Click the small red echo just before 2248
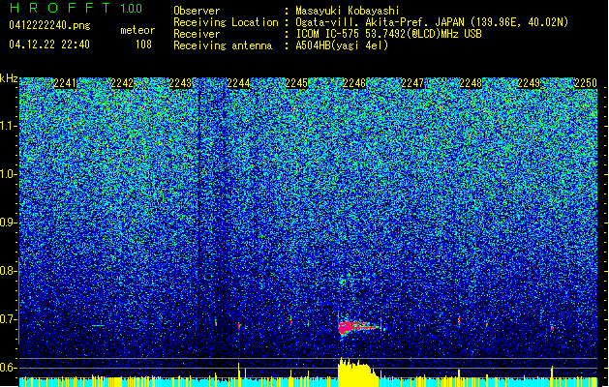This screenshot has width=609, height=387. [x=459, y=321]
